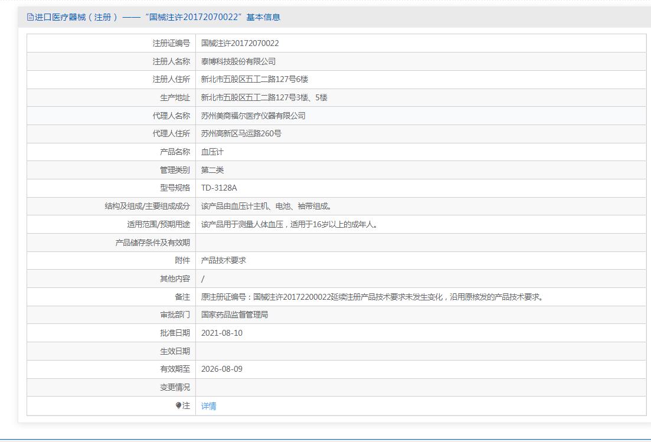Click the 变更情况 row label
The height and width of the screenshot is (442, 651).
(x=175, y=388)
